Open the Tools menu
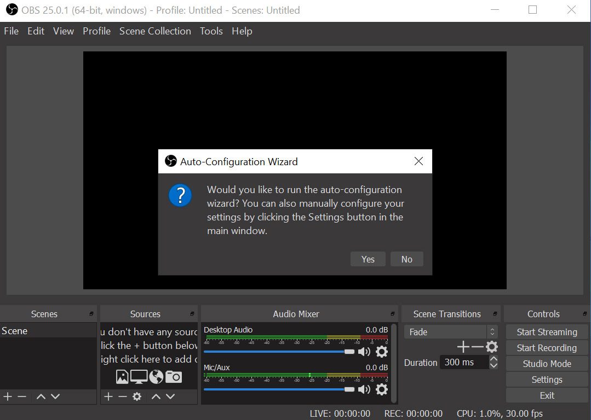 tap(211, 31)
